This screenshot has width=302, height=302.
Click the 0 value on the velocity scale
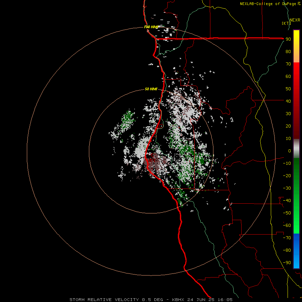(290, 151)
